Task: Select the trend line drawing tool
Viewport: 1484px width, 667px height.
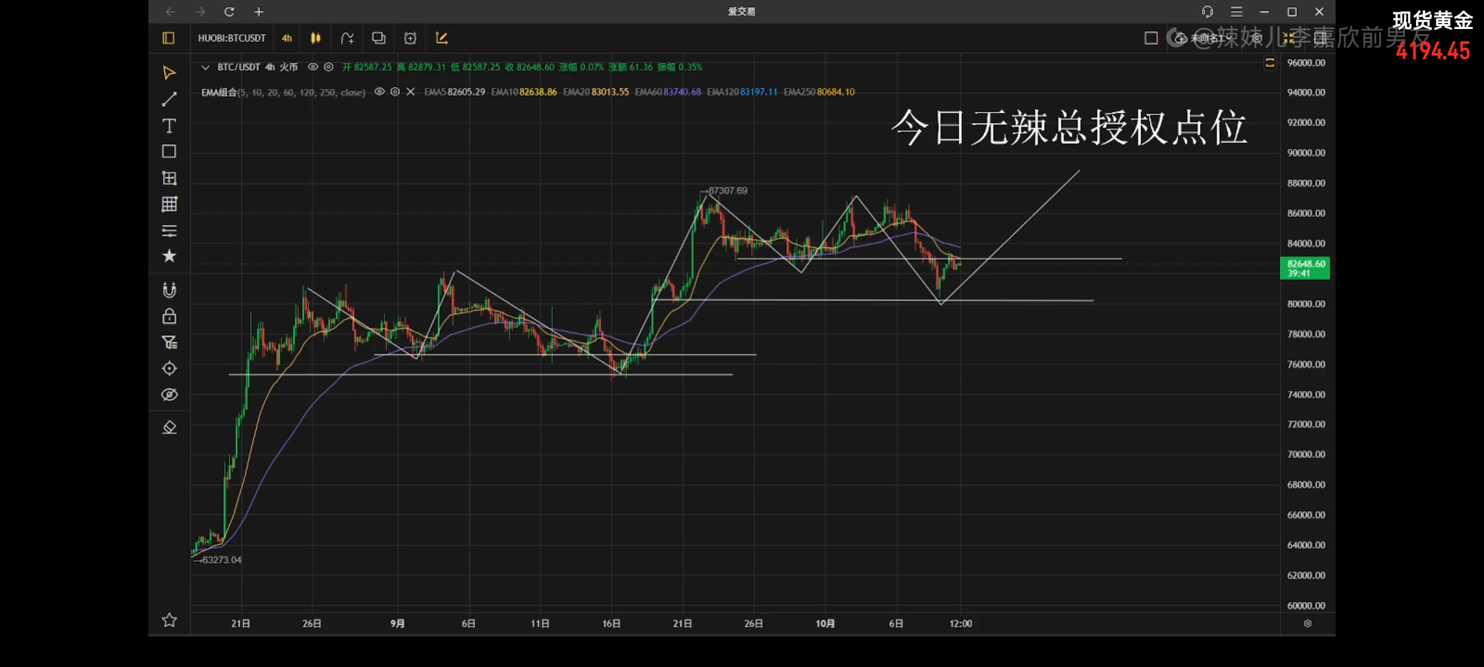Action: tap(169, 99)
